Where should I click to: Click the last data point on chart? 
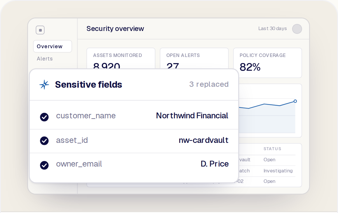pyautogui.click(x=295, y=101)
